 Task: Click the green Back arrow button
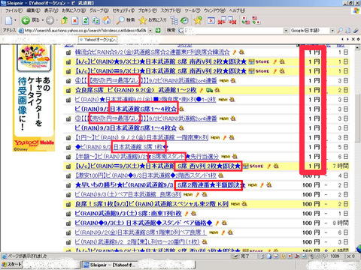(x=26, y=20)
